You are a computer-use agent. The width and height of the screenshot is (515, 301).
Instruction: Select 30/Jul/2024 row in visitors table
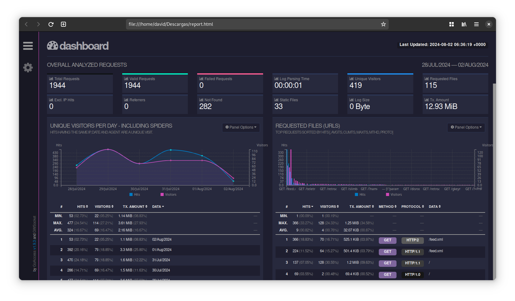pyautogui.click(x=155, y=270)
